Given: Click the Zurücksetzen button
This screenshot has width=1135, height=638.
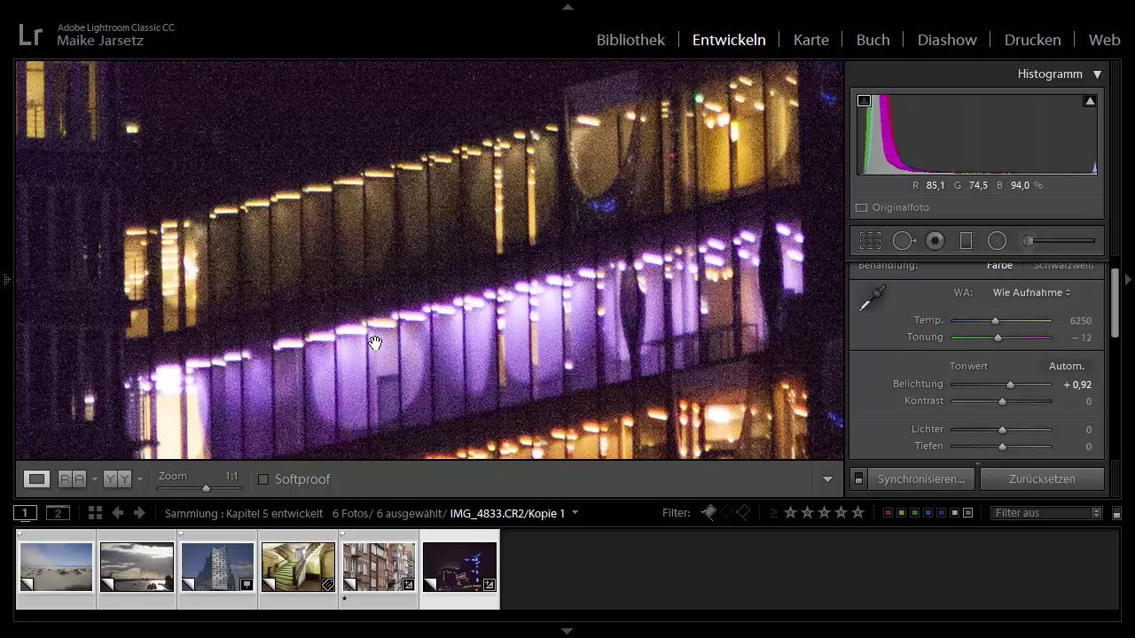Looking at the screenshot, I should (1042, 479).
